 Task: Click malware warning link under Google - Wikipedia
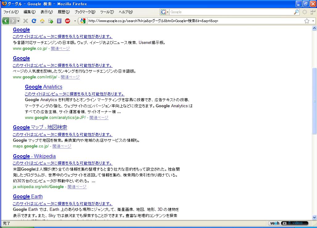click(x=63, y=163)
